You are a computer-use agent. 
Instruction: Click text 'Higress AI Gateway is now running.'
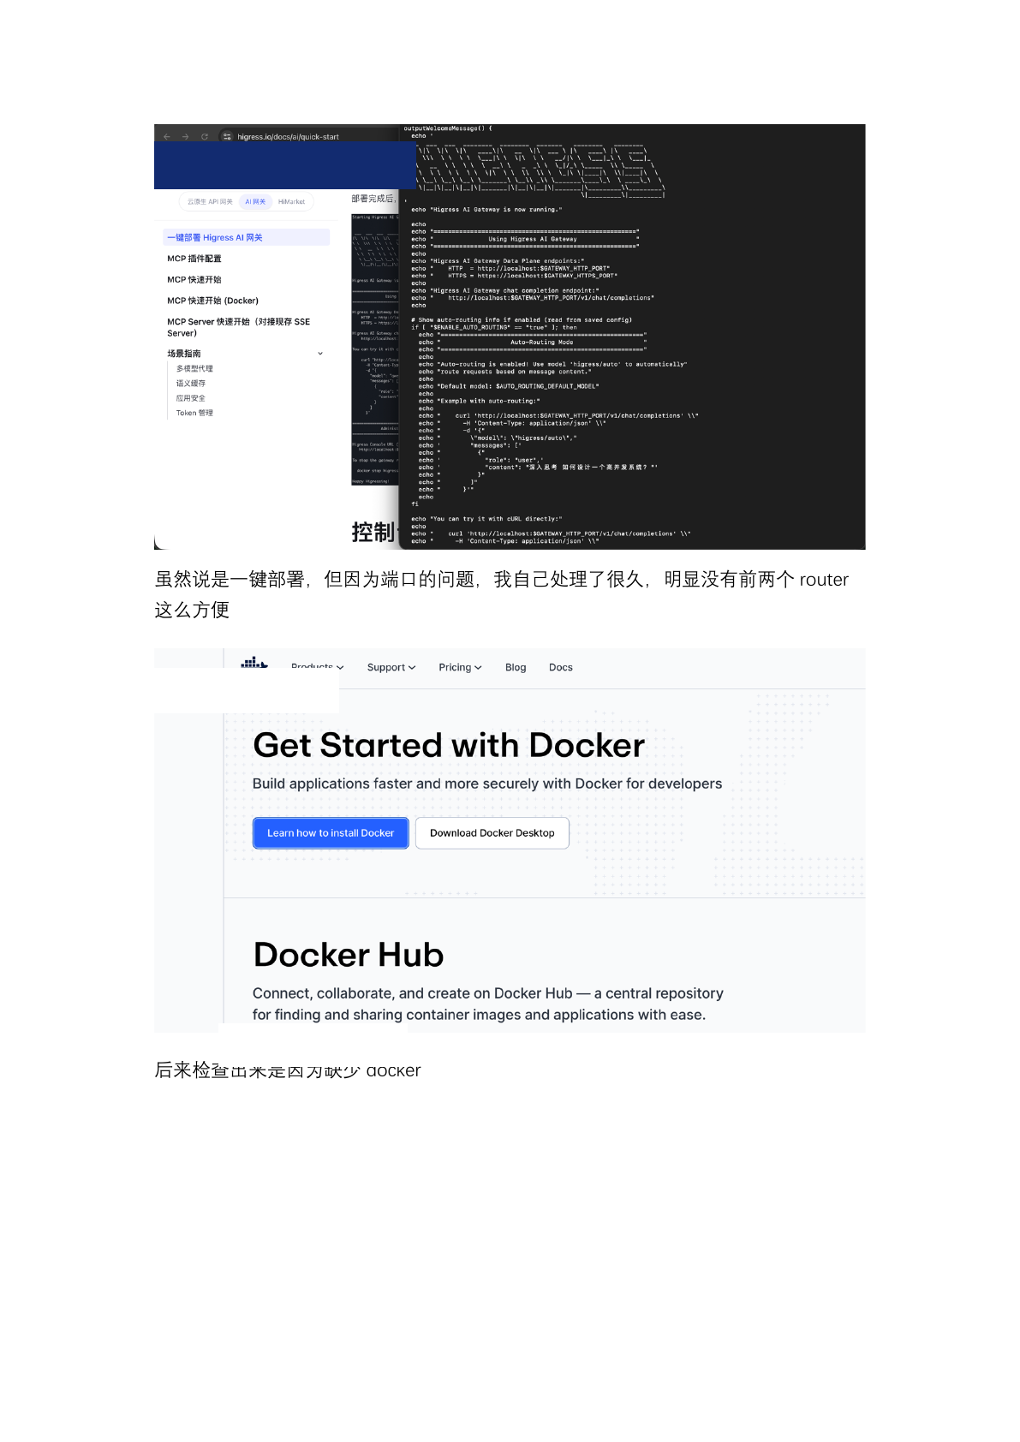(497, 210)
